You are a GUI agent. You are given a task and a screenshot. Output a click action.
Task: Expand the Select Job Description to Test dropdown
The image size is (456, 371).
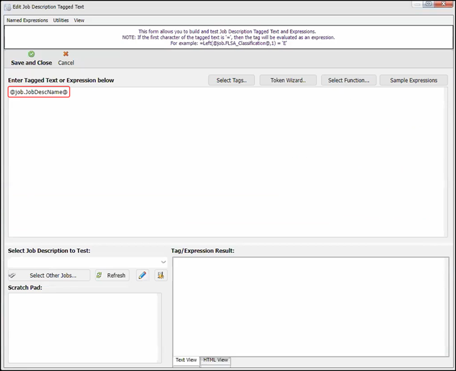164,262
